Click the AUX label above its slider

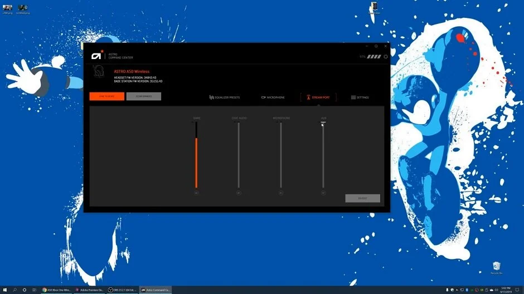click(323, 118)
